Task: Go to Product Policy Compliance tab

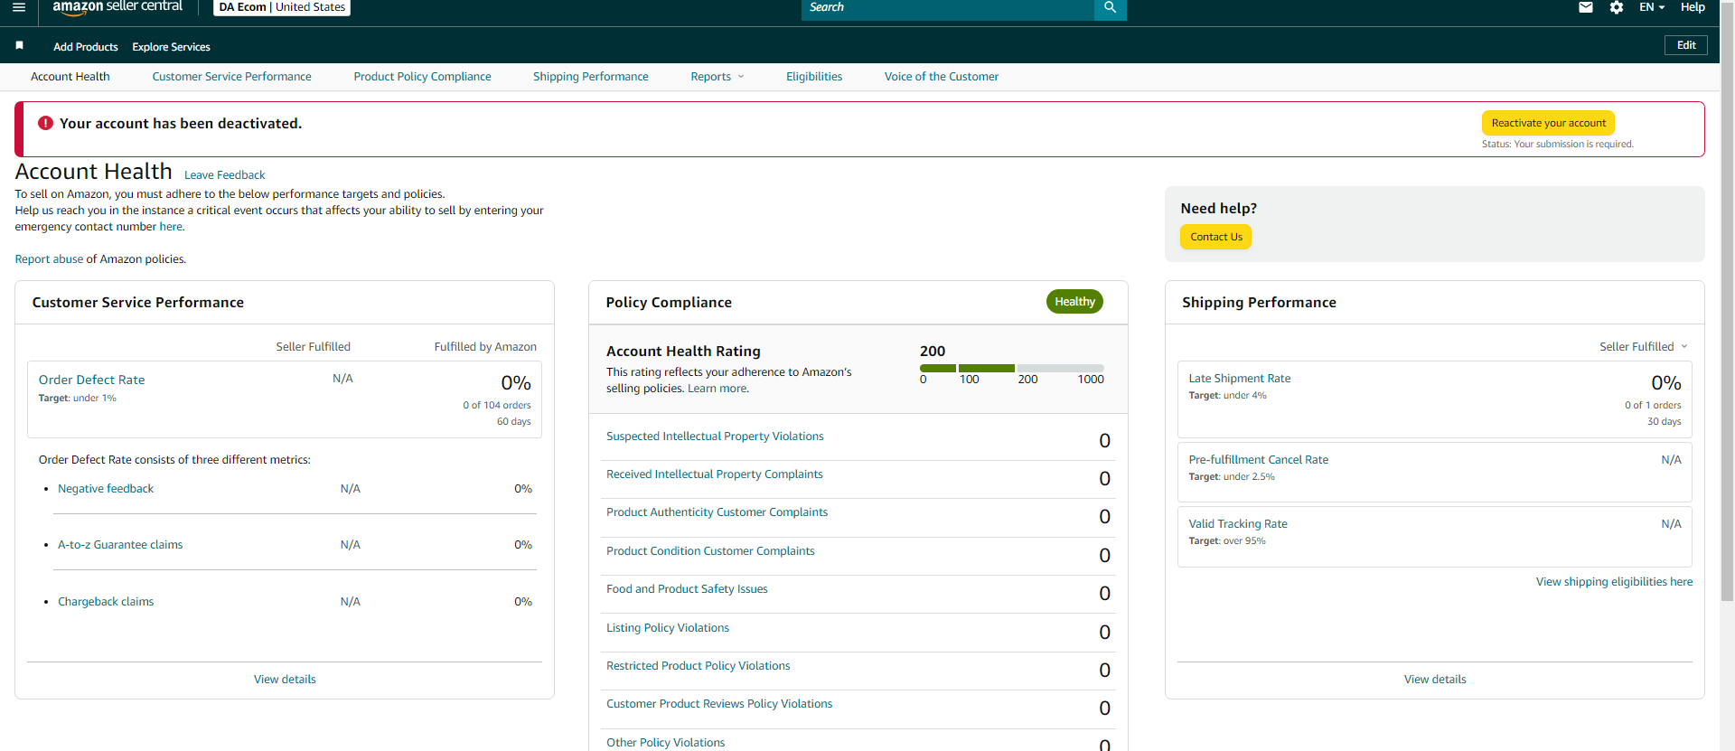Action: pyautogui.click(x=422, y=77)
